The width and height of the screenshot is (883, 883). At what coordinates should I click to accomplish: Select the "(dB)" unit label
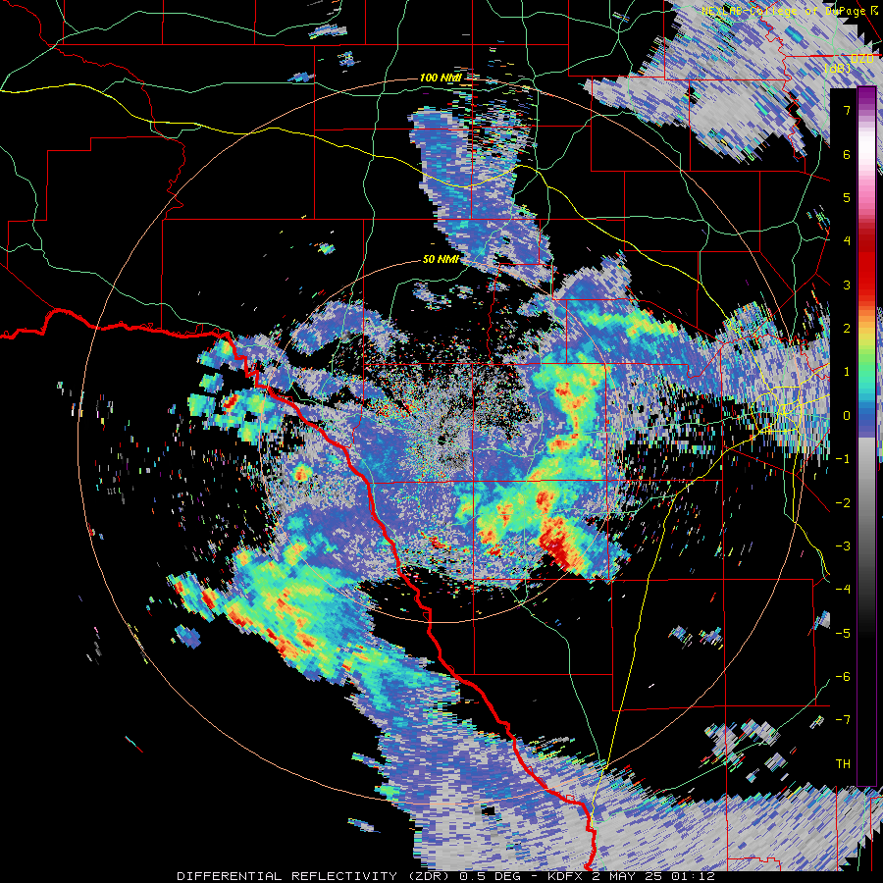[x=838, y=69]
